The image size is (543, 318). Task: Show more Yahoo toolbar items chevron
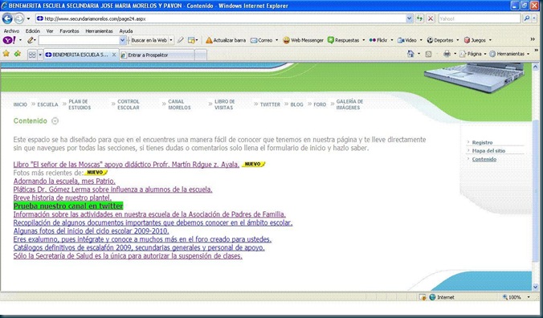pyautogui.click(x=533, y=39)
